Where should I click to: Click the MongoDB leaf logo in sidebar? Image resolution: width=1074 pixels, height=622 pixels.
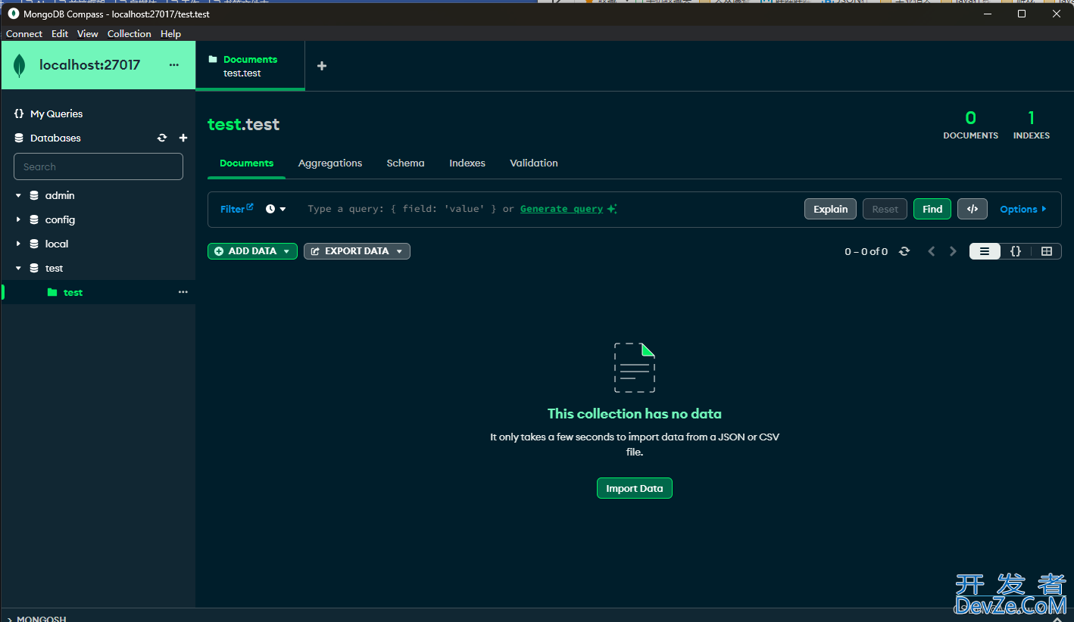click(x=20, y=66)
